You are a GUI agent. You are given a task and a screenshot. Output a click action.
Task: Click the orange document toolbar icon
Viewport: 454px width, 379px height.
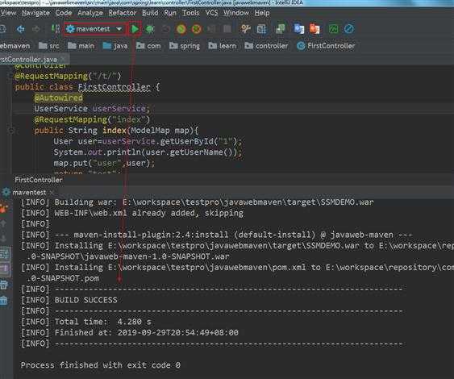(314, 29)
